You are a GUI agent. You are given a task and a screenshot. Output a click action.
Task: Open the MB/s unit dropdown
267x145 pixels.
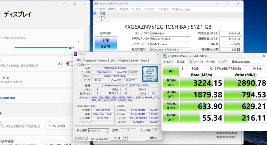pos(259,69)
